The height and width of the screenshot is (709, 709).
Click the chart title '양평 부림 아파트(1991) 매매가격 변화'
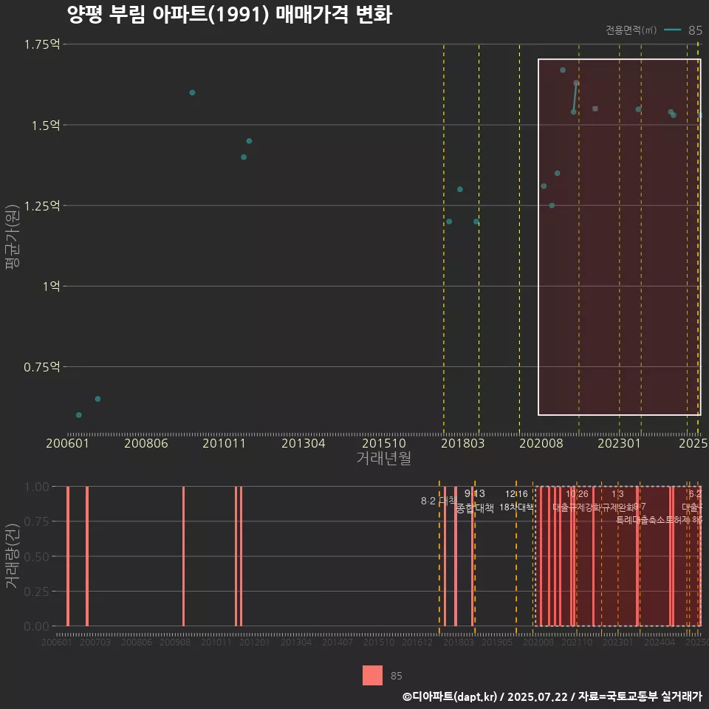(x=229, y=15)
